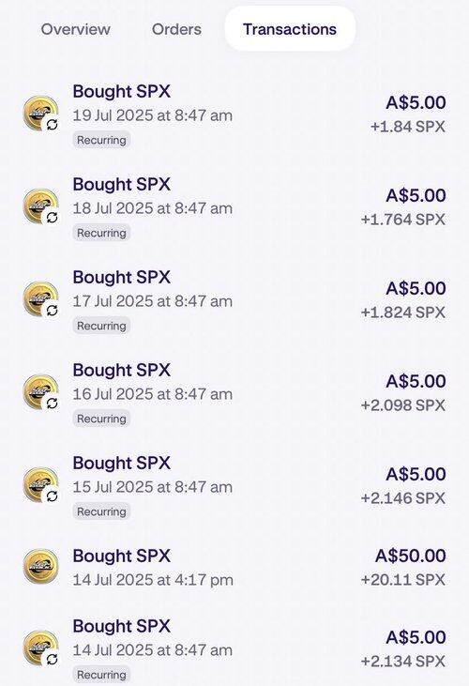Tap SPX coin icon for 17 Jul purchase
This screenshot has height=686, width=469.
click(40, 298)
